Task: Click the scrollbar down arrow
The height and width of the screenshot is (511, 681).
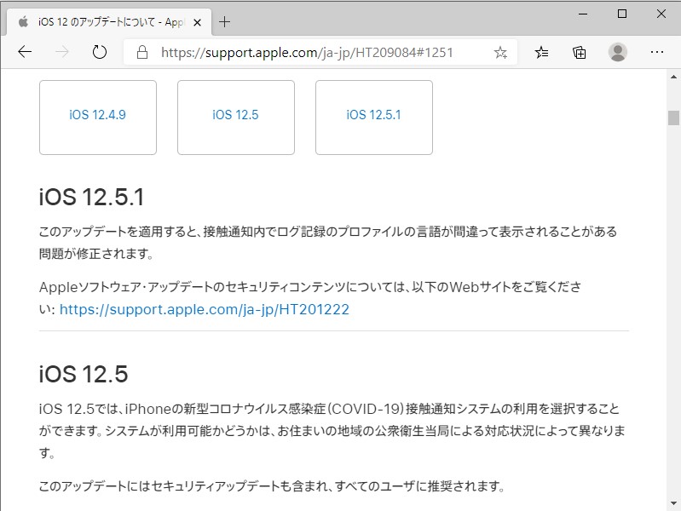Action: click(673, 503)
